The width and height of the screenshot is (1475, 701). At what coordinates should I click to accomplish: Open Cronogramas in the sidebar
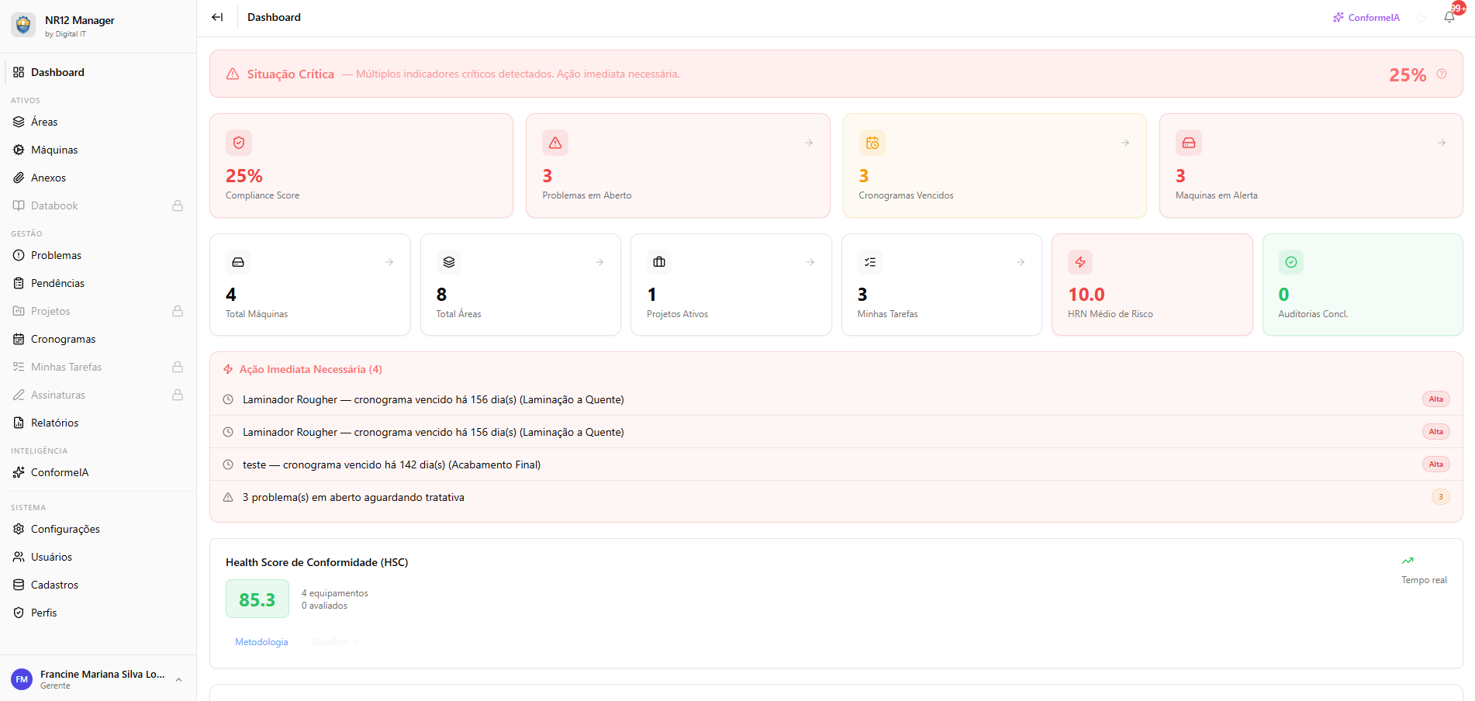pyautogui.click(x=98, y=339)
